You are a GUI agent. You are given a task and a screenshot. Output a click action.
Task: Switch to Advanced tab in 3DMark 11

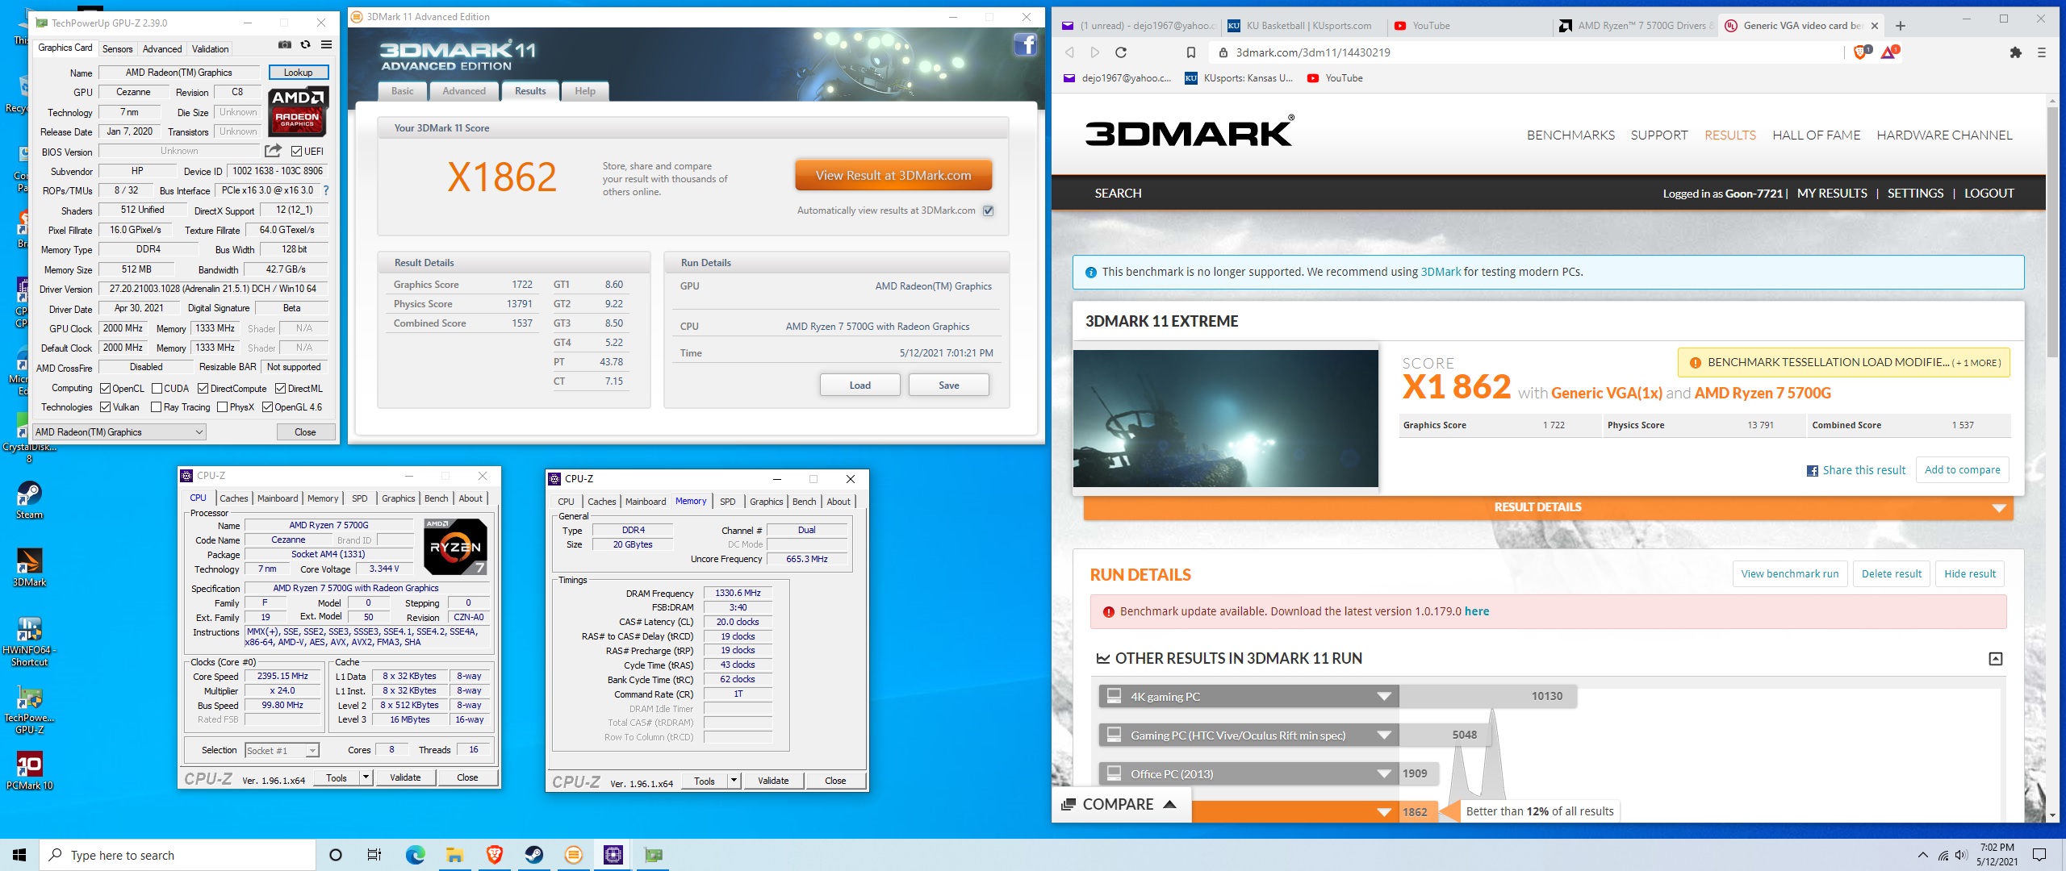[x=464, y=91]
